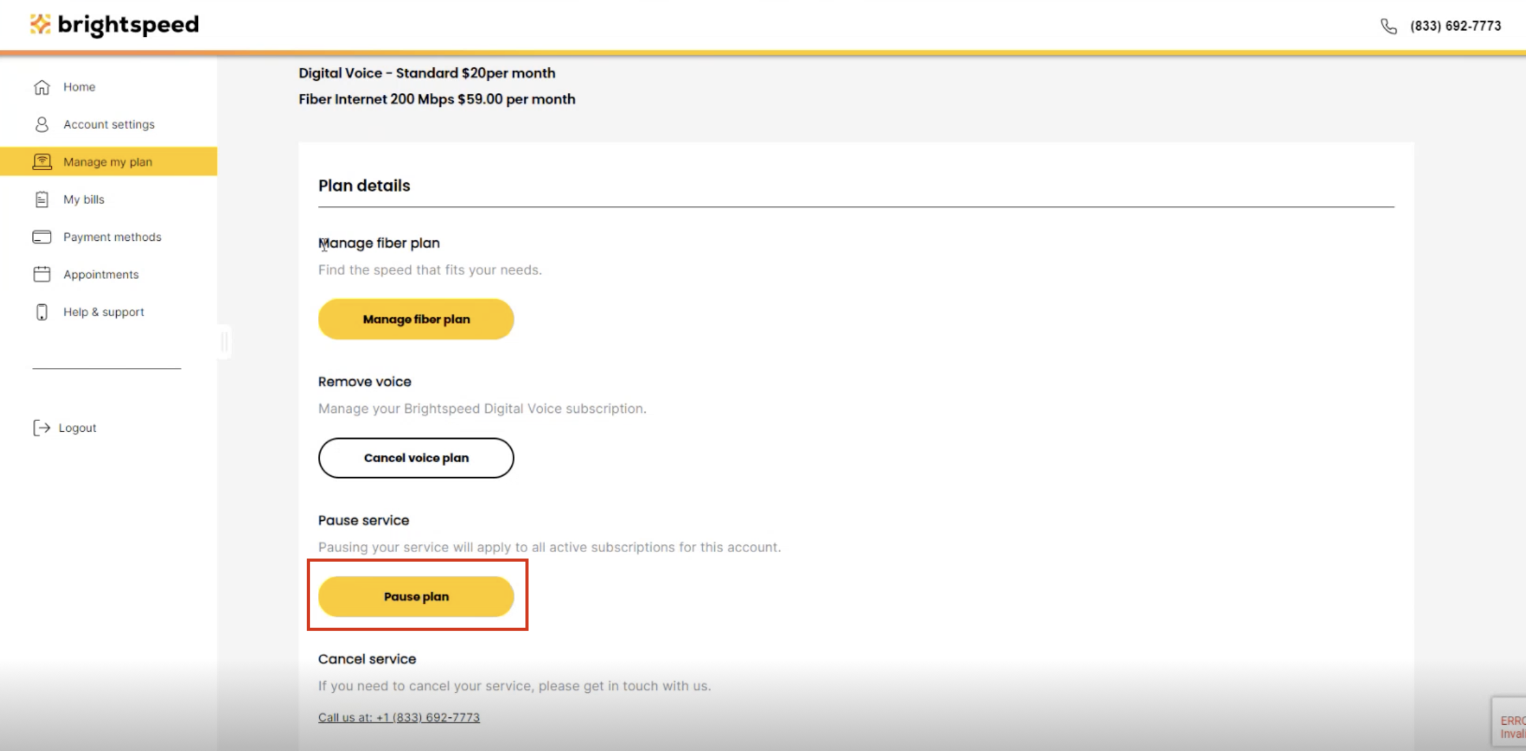1526x751 pixels.
Task: Click the 'Pause service' section heading
Action: point(363,520)
